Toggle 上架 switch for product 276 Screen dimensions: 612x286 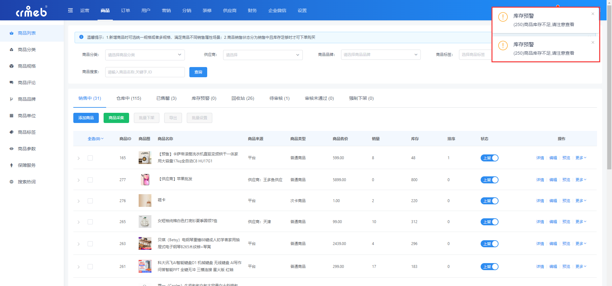pyautogui.click(x=489, y=201)
